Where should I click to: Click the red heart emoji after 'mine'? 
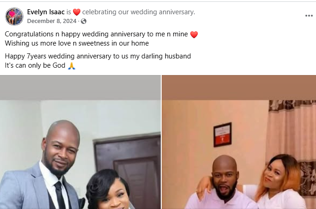coord(194,35)
